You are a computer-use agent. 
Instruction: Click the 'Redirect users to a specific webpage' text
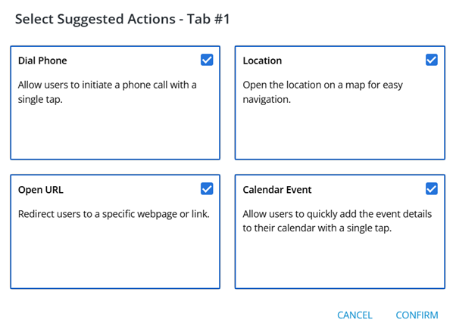click(x=114, y=214)
